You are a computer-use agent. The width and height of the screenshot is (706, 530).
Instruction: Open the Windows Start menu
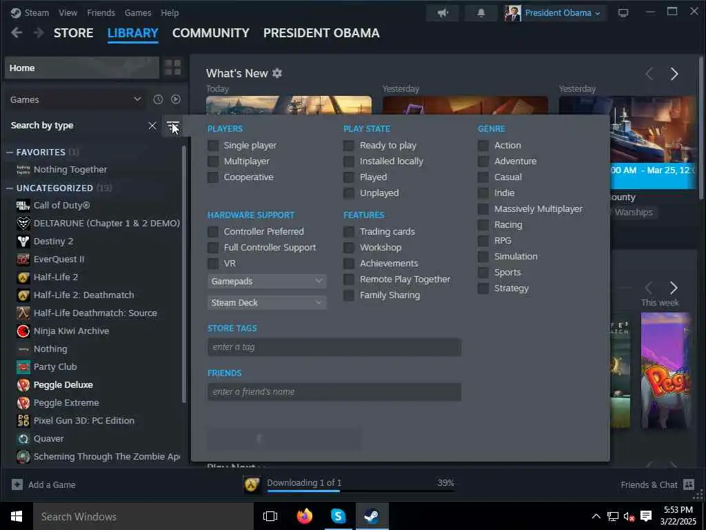17,516
